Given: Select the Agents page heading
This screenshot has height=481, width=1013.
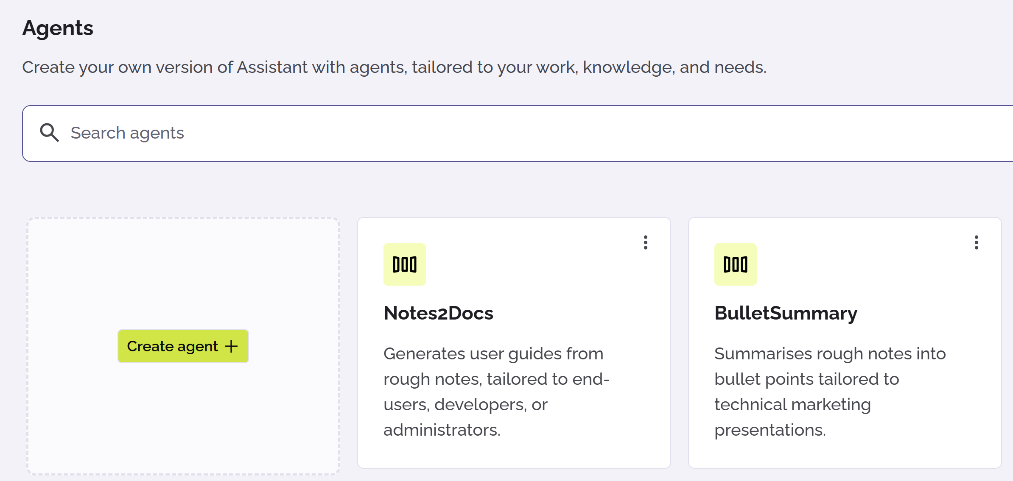Looking at the screenshot, I should pos(58,28).
